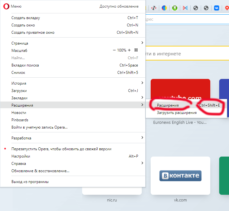Select Вкладки поиска menu item
229x211 pixels.
pyautogui.click(x=73, y=65)
